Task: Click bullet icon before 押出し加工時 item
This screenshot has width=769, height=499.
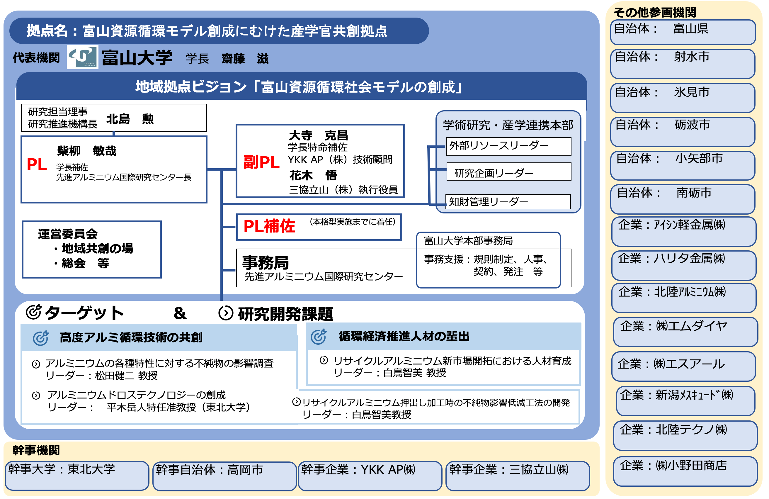Action: [296, 402]
